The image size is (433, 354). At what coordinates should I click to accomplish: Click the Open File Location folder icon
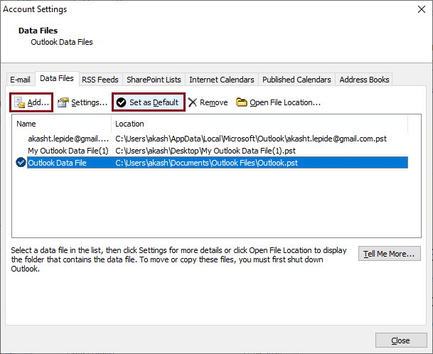coord(241,102)
